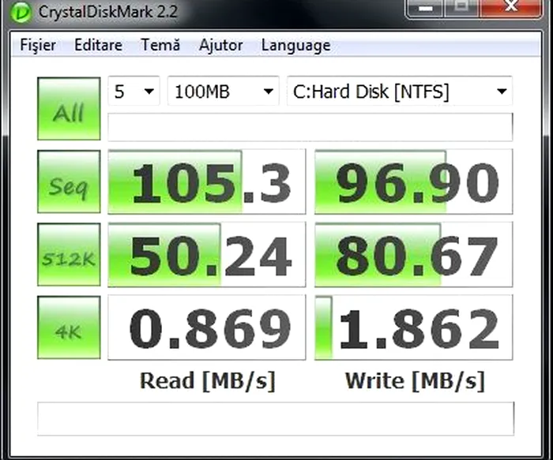
Task: Open the Editare menu
Action: click(99, 45)
